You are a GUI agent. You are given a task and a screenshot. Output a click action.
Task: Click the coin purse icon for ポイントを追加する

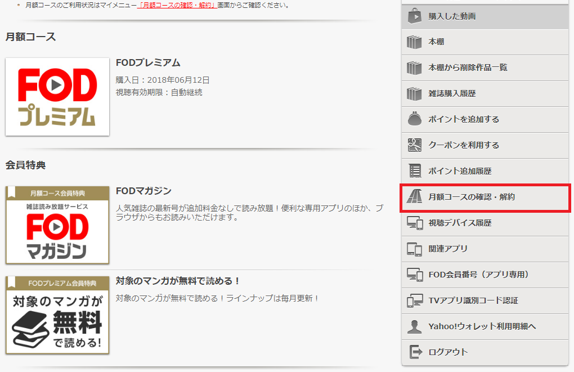[x=414, y=119]
